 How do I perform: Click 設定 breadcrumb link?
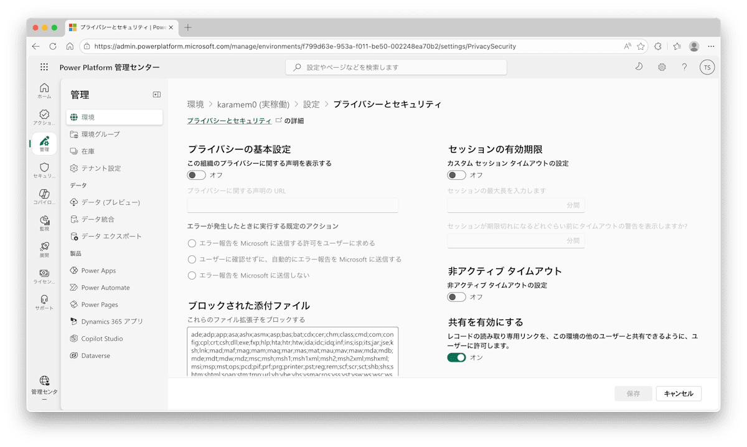point(311,104)
